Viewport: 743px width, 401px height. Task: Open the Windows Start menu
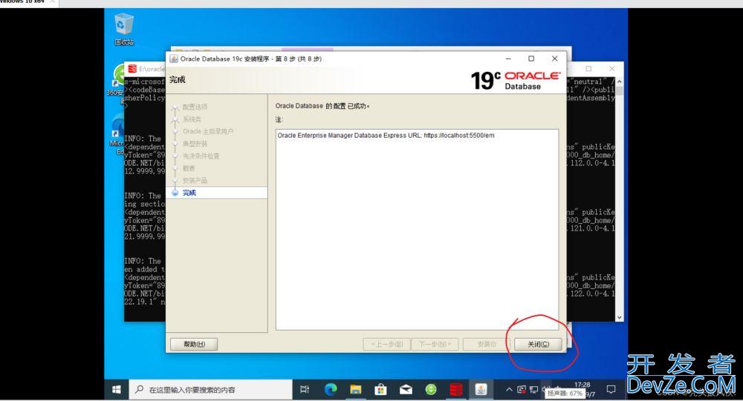[117, 390]
